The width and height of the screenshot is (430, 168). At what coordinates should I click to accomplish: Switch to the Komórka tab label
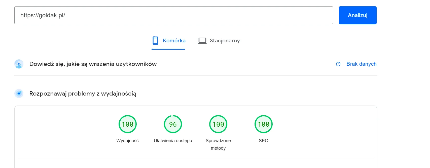(174, 41)
